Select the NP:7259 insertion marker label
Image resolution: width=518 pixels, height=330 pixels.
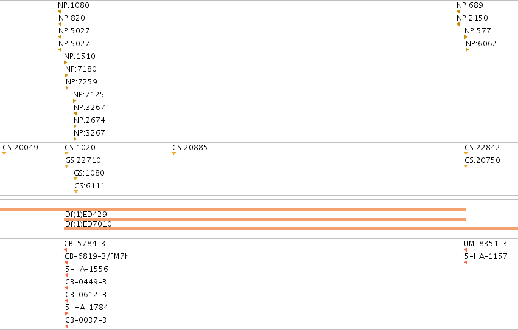coord(82,82)
